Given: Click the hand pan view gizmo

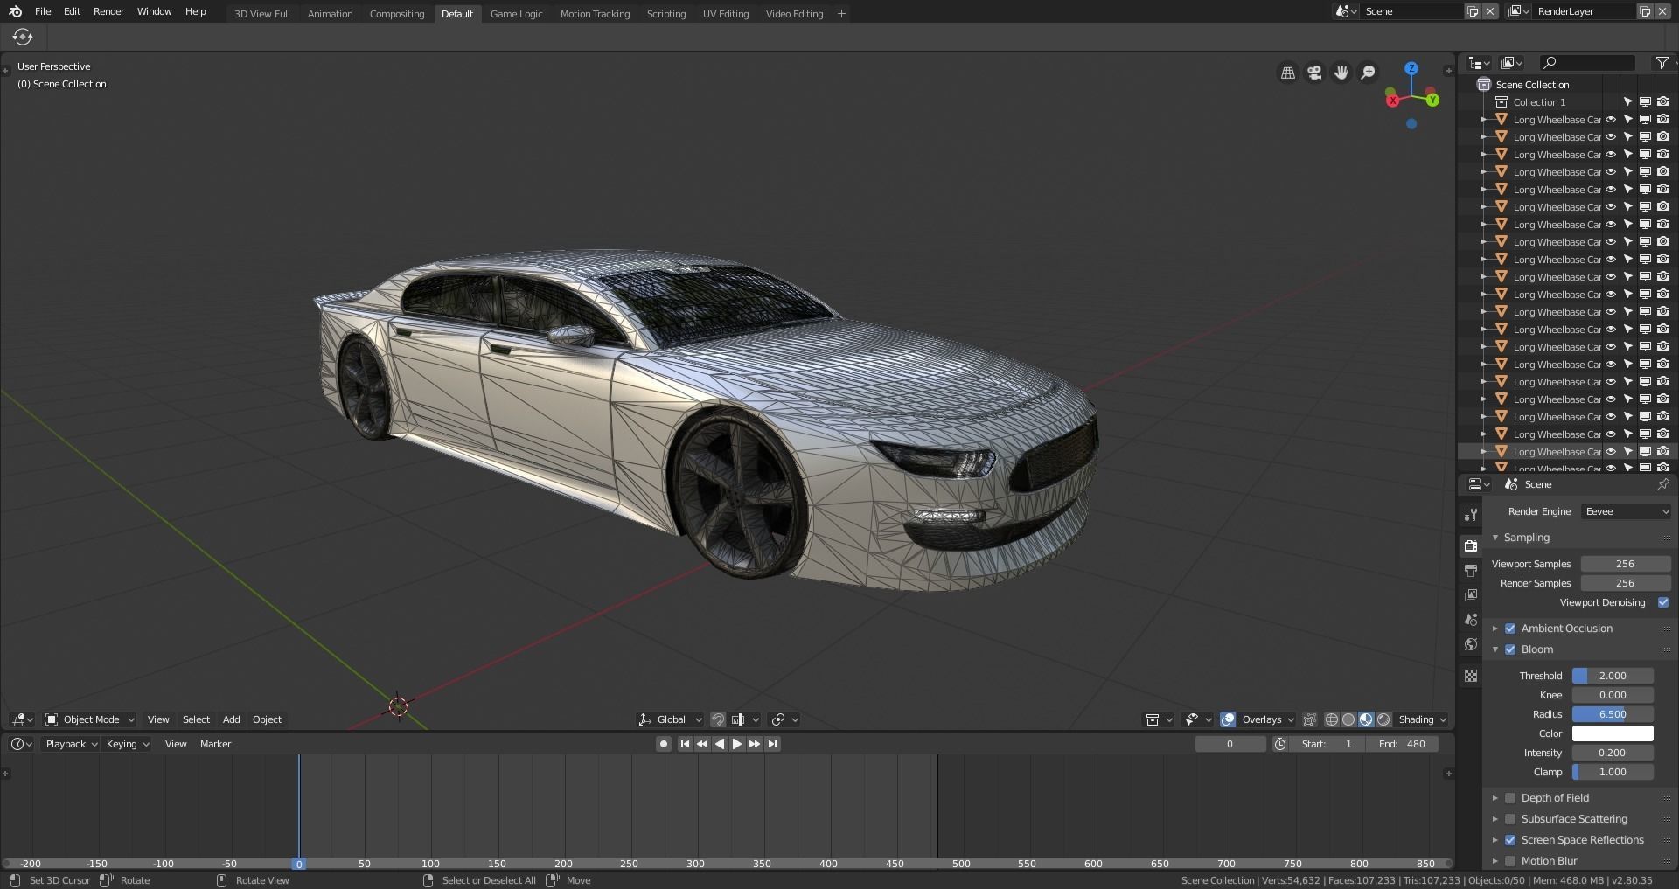Looking at the screenshot, I should [1341, 73].
